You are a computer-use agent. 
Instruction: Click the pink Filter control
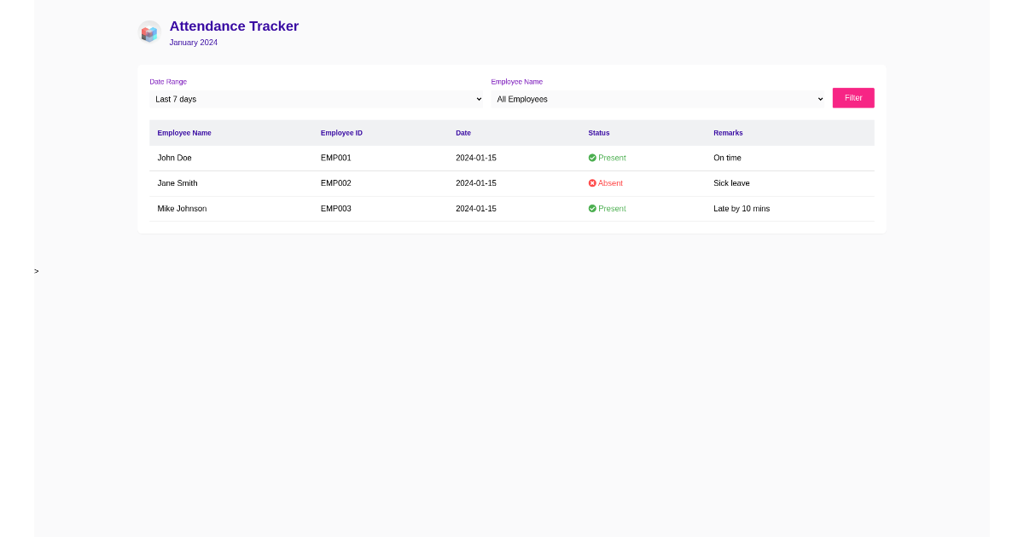pyautogui.click(x=852, y=97)
